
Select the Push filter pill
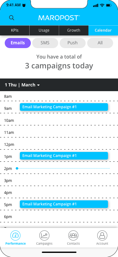[x=72, y=43]
